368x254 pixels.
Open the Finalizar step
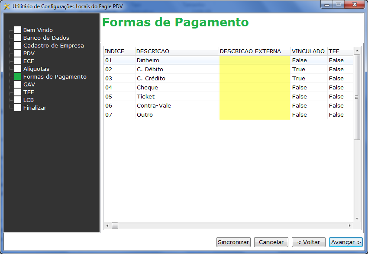tap(35, 108)
